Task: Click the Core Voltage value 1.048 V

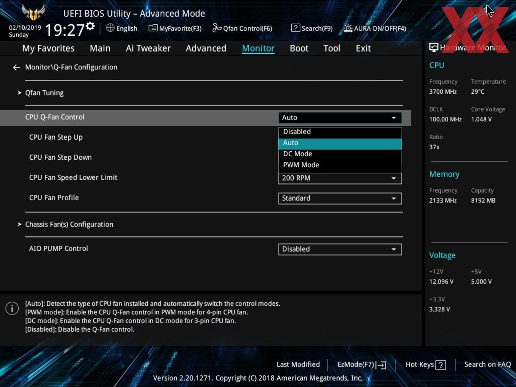Action: (481, 120)
